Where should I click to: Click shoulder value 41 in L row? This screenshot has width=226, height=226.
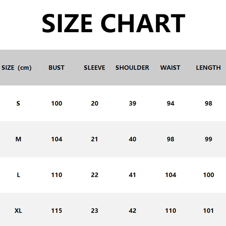click(132, 175)
